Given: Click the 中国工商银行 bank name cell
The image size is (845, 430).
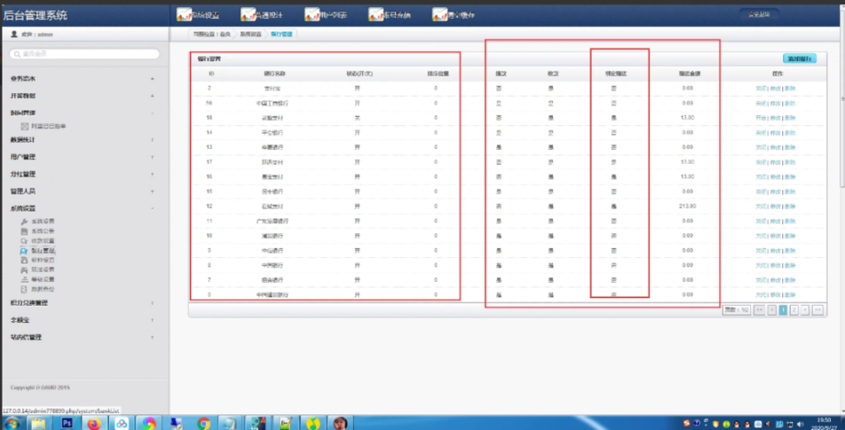Looking at the screenshot, I should pos(271,103).
